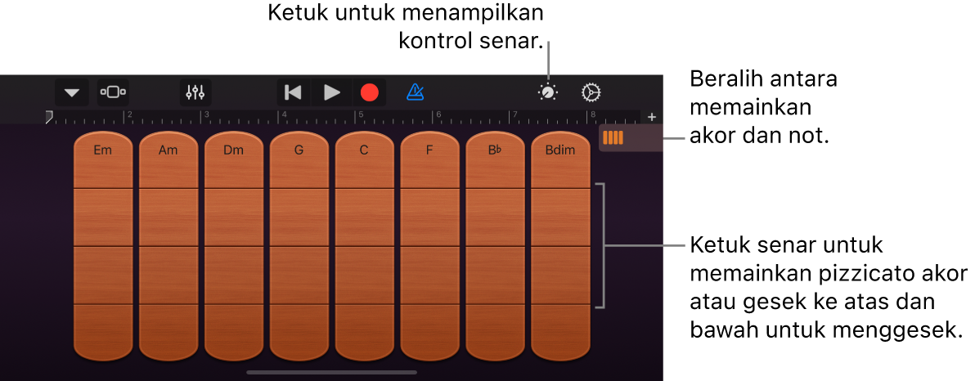Open song settings gear
This screenshot has height=381, width=975.
click(591, 92)
